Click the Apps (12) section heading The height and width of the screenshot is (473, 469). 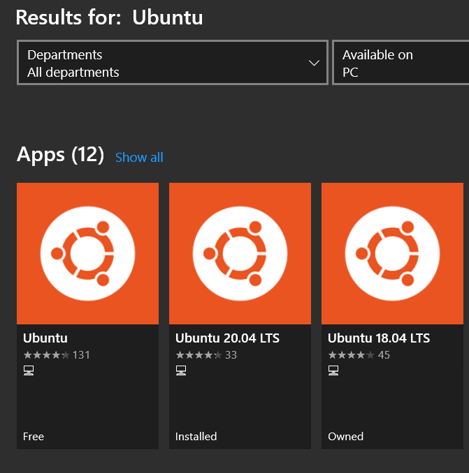pyautogui.click(x=60, y=155)
